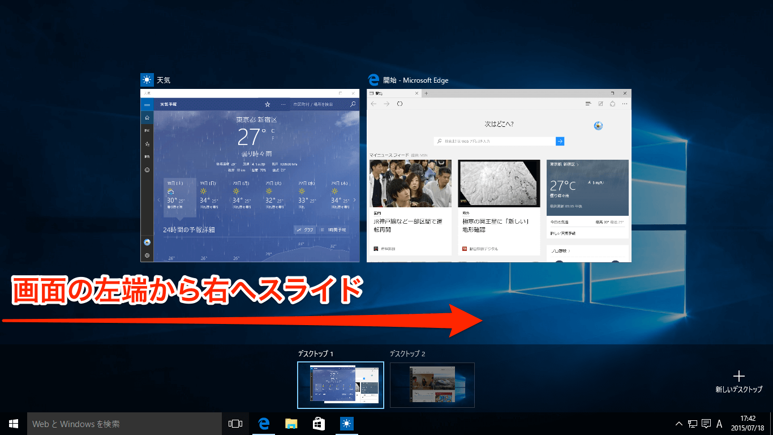Viewport: 773px width, 435px height.
Task: Move the Weather forecast back with the left arrow
Action: pos(158,200)
